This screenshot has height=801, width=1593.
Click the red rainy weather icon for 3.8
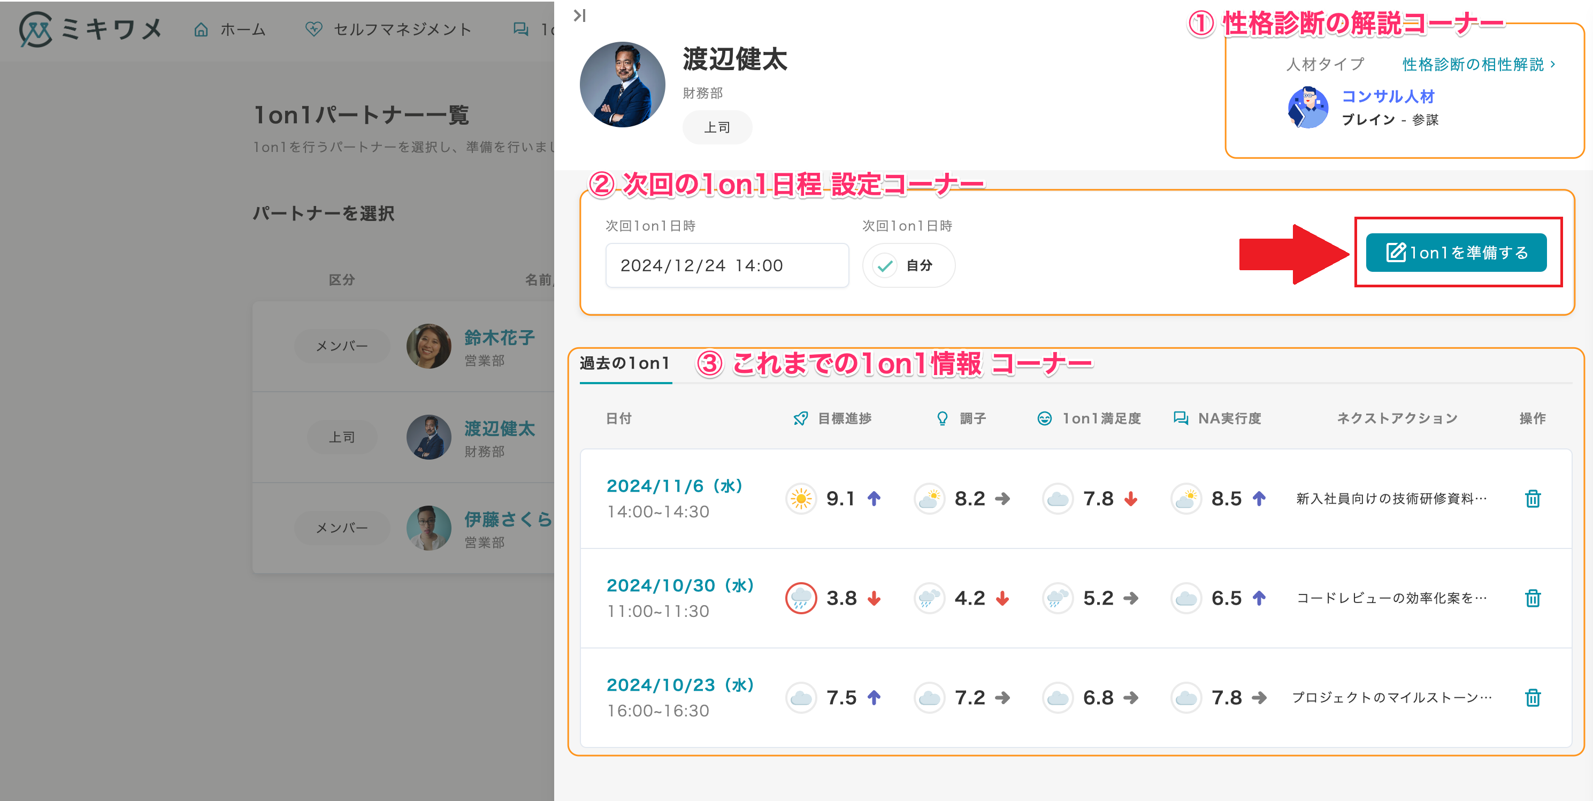801,598
